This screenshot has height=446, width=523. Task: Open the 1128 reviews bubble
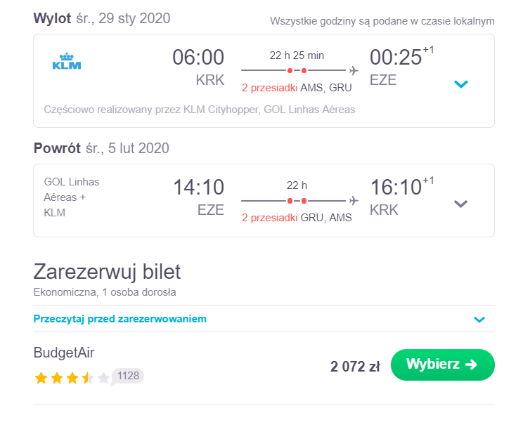128,376
